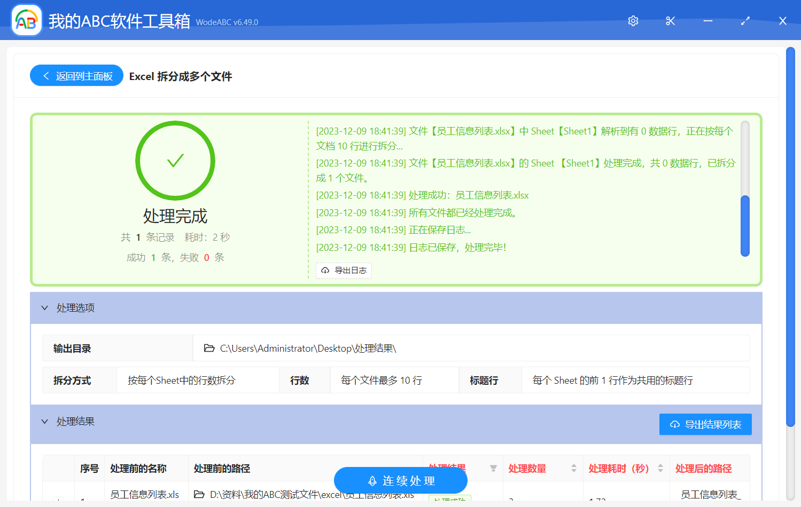Viewport: 801px width, 507px height.
Task: Sort the 处理耗时（秒）column
Action: [x=661, y=468]
